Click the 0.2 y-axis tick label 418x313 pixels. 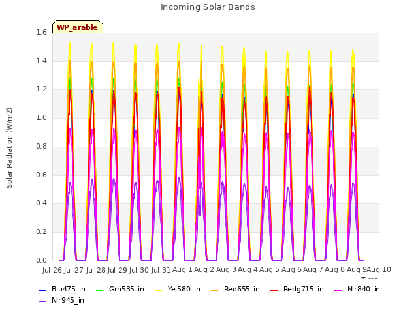tap(41, 232)
